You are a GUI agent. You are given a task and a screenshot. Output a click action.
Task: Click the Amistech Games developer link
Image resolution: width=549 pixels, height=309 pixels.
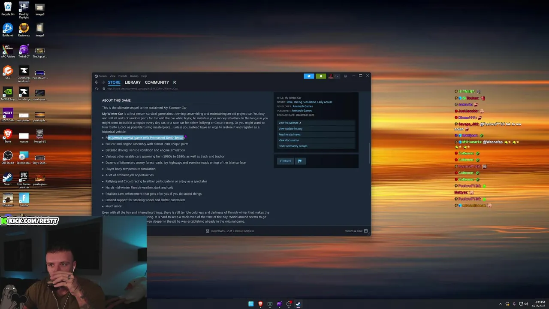(303, 106)
